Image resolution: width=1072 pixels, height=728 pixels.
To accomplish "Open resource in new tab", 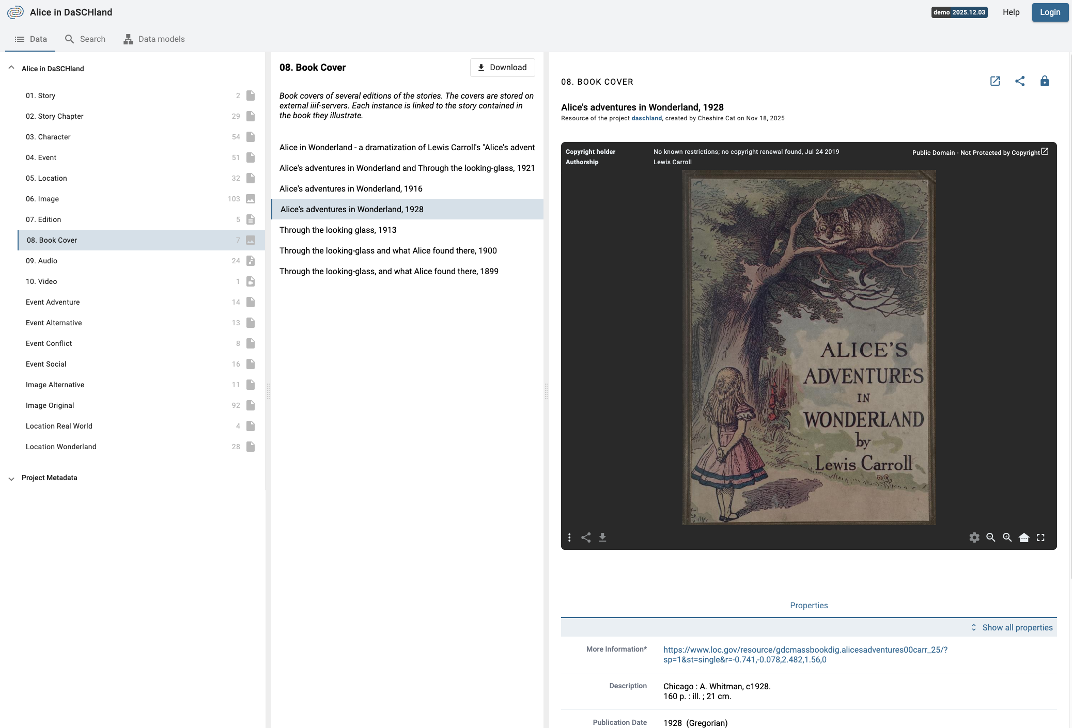I will coord(996,81).
